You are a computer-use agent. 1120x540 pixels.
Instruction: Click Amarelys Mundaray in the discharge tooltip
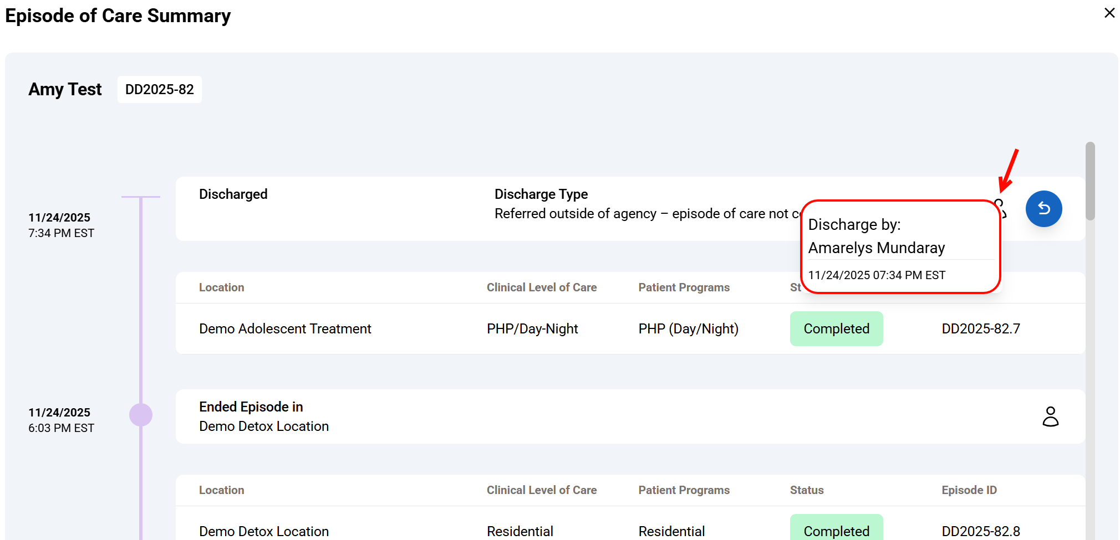tap(876, 248)
